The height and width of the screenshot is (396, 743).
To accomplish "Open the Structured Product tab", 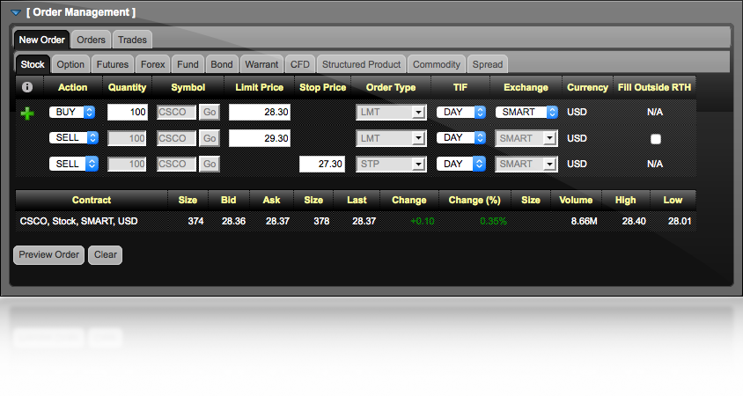I will pos(362,64).
